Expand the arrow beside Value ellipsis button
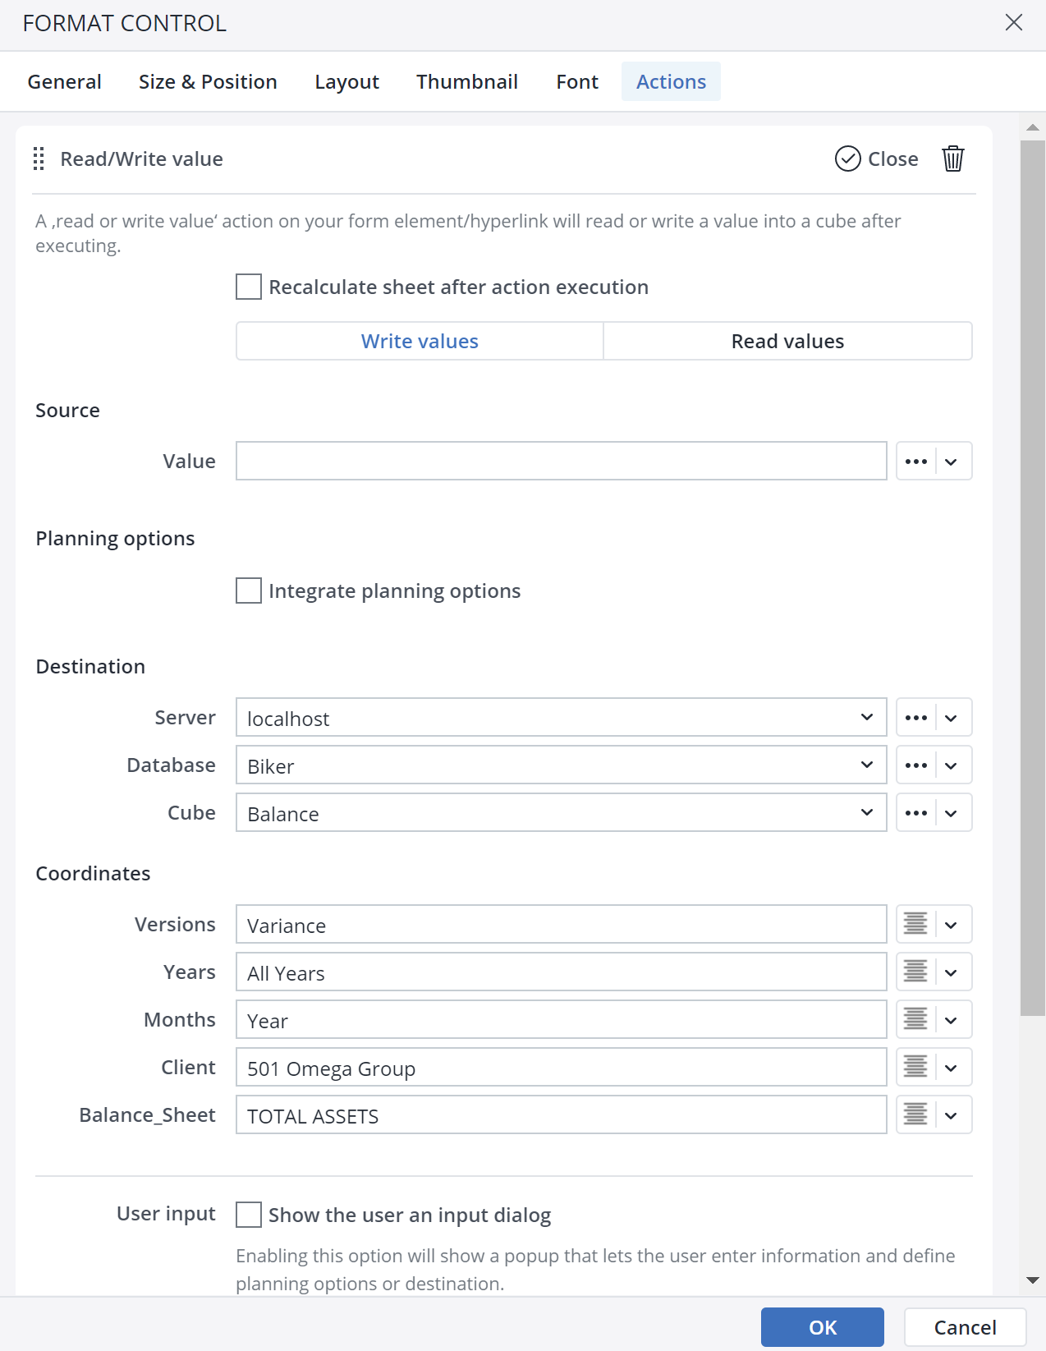This screenshot has height=1351, width=1046. [952, 462]
